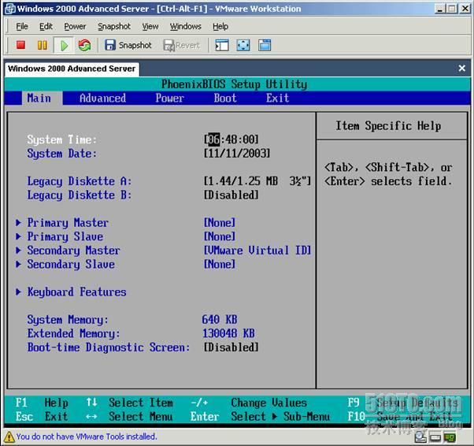The height and width of the screenshot is (446, 474).
Task: Click the Esc Exit legend entry
Action: point(42,417)
